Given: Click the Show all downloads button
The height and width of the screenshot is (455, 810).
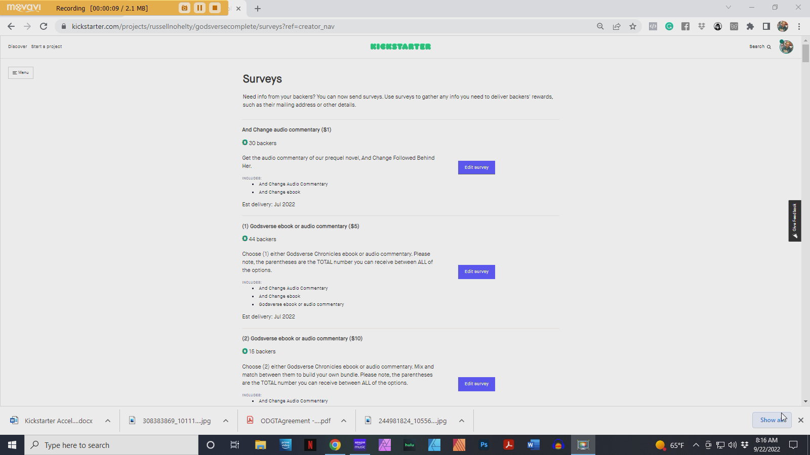Looking at the screenshot, I should tap(771, 420).
